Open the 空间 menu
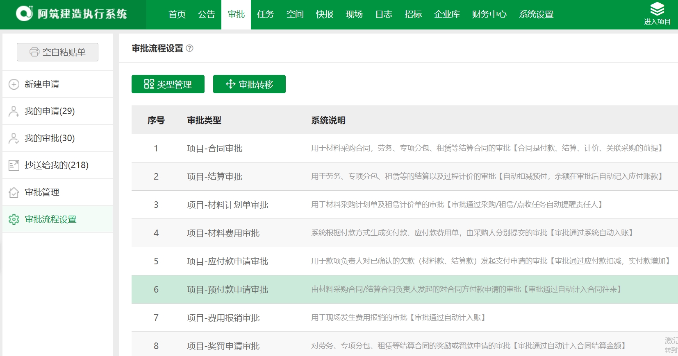Viewport: 678px width, 356px height. [295, 14]
